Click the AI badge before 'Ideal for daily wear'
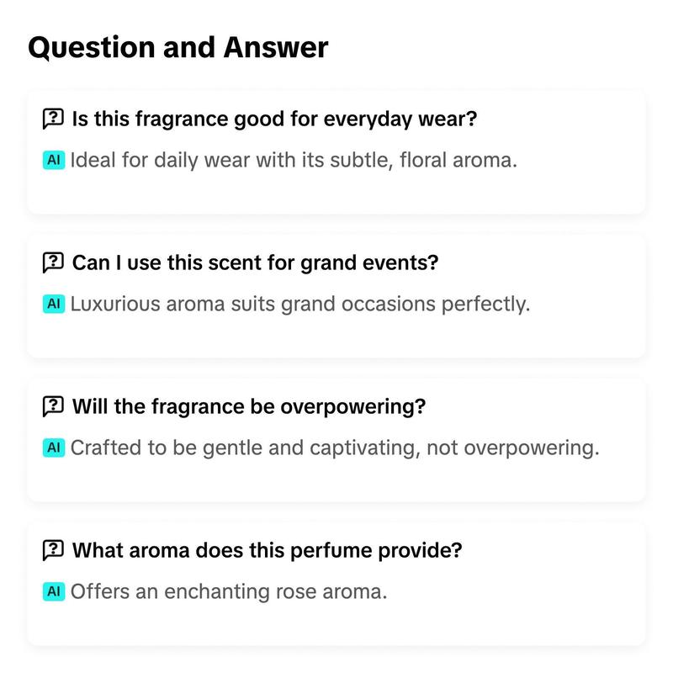 54,160
